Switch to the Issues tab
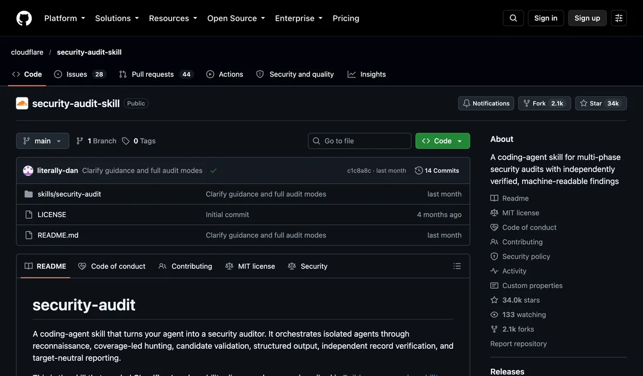Screen dimensions: 643x376 point(80,74)
